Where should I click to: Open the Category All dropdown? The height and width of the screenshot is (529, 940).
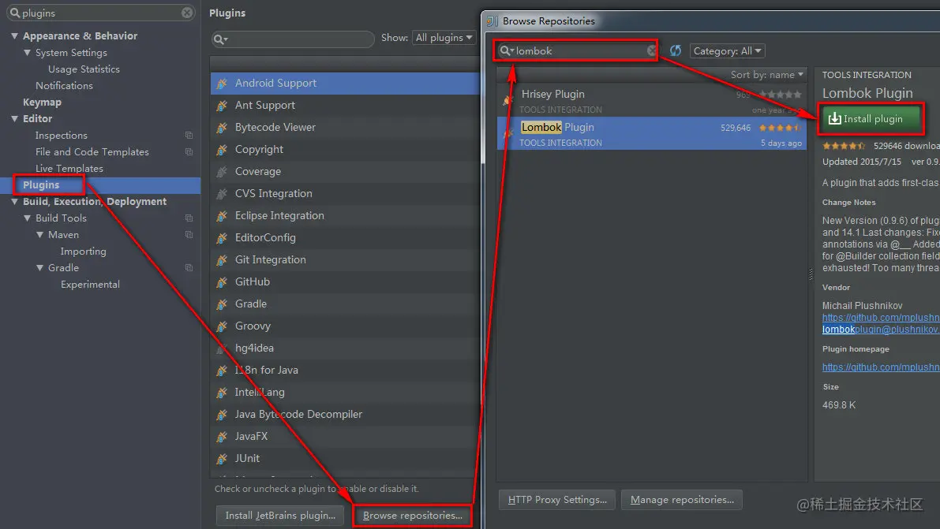click(727, 51)
